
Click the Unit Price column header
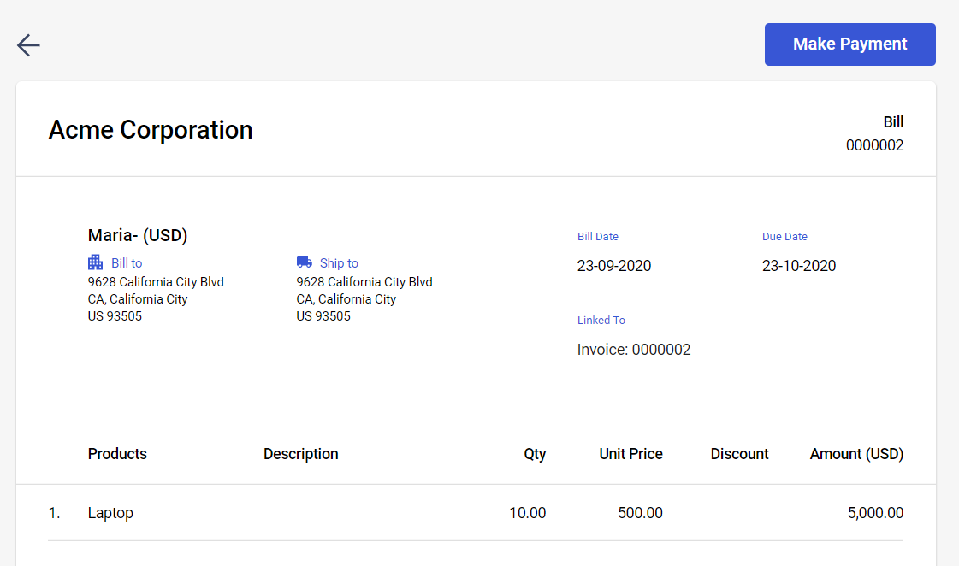point(630,454)
